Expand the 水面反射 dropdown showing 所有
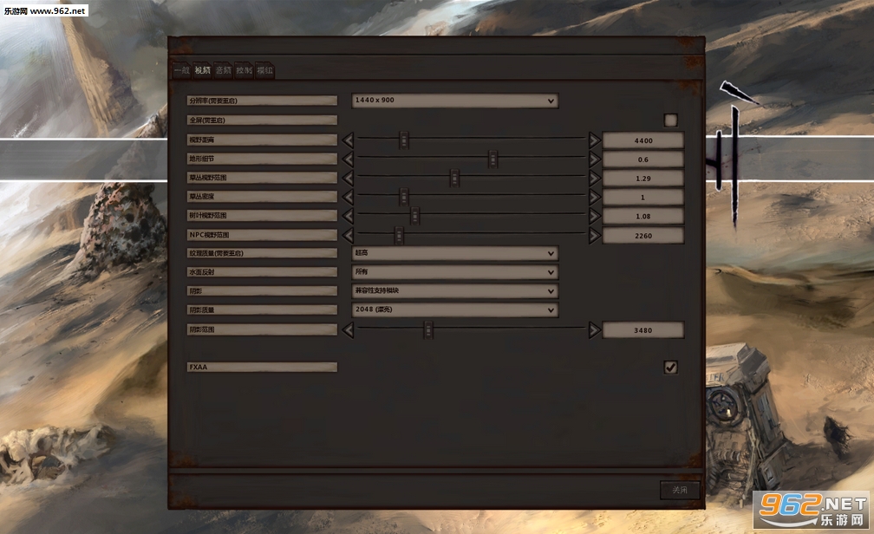Viewport: 874px width, 534px height. click(x=455, y=272)
